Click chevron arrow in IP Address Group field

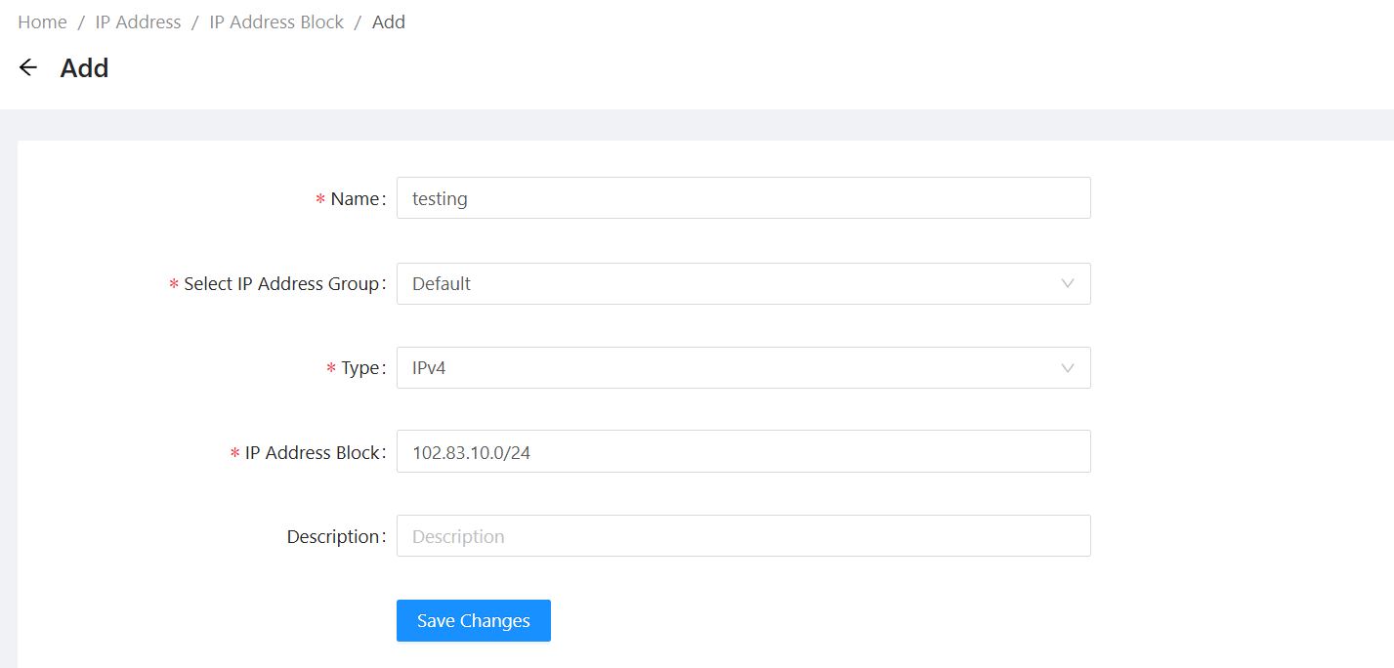(x=1068, y=283)
